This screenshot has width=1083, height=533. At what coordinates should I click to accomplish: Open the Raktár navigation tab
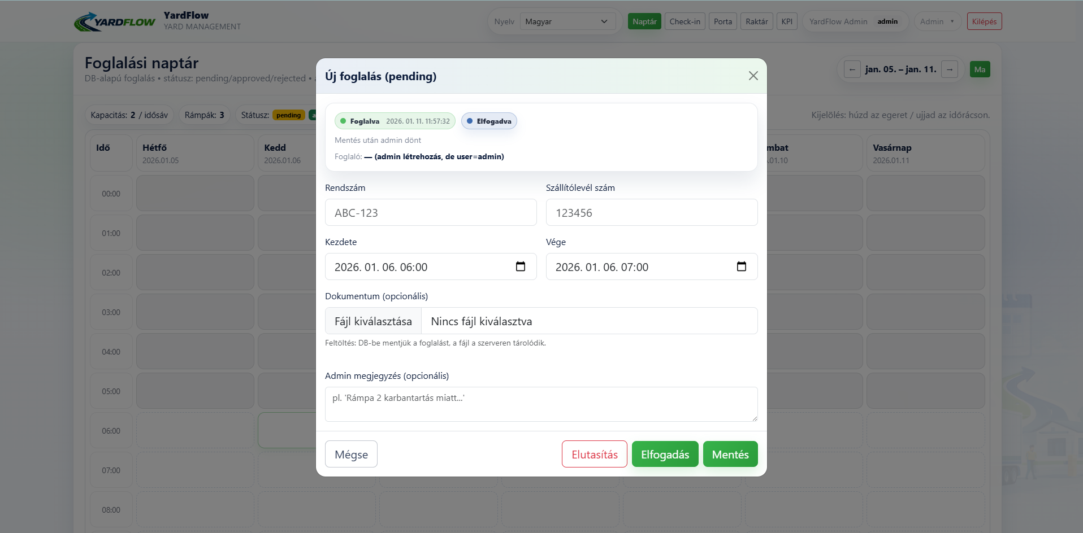click(x=756, y=21)
